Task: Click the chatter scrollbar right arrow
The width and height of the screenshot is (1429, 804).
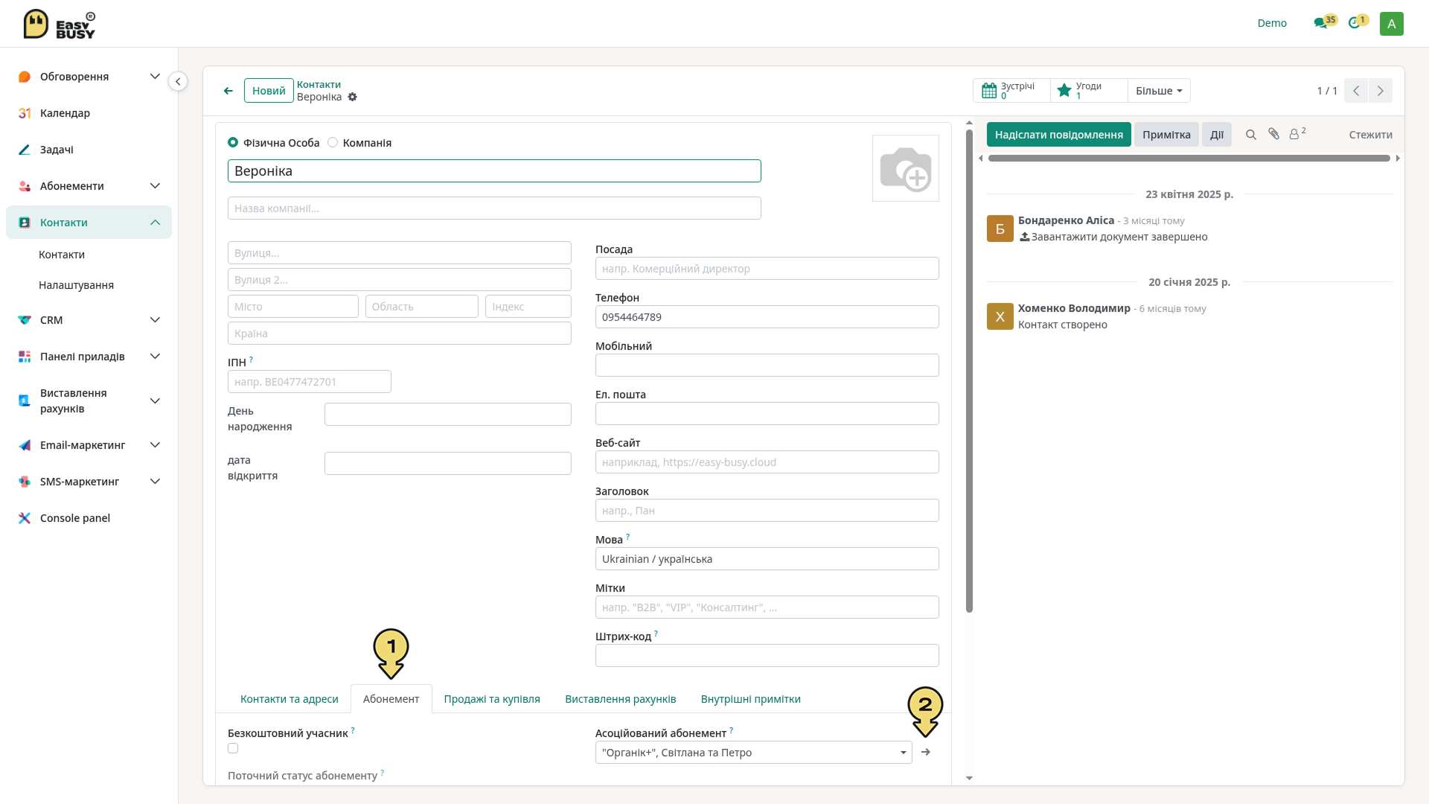Action: pos(1398,159)
